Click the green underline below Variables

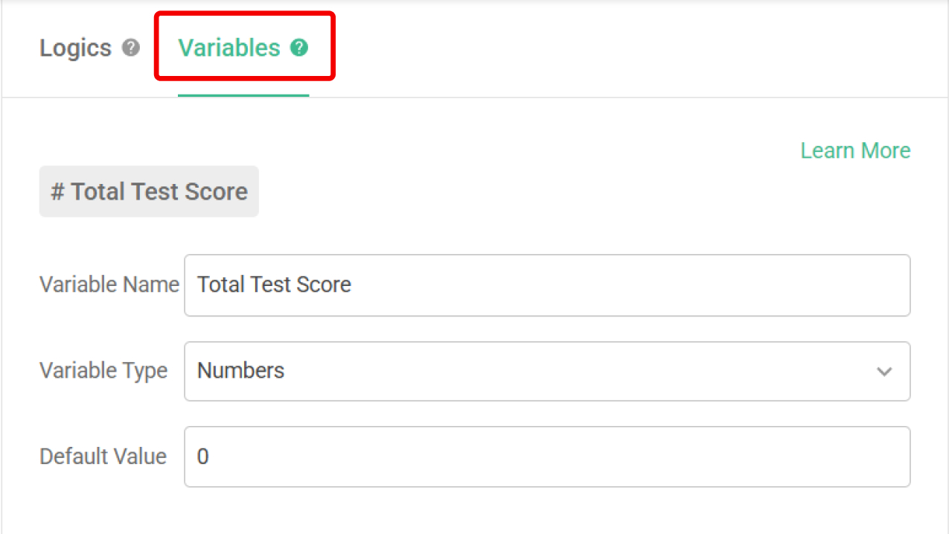pyautogui.click(x=243, y=95)
